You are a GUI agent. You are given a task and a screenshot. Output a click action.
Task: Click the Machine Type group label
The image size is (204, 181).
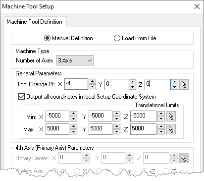[x=32, y=51]
